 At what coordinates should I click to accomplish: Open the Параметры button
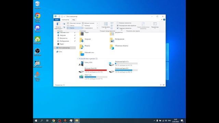(x=155, y=26)
